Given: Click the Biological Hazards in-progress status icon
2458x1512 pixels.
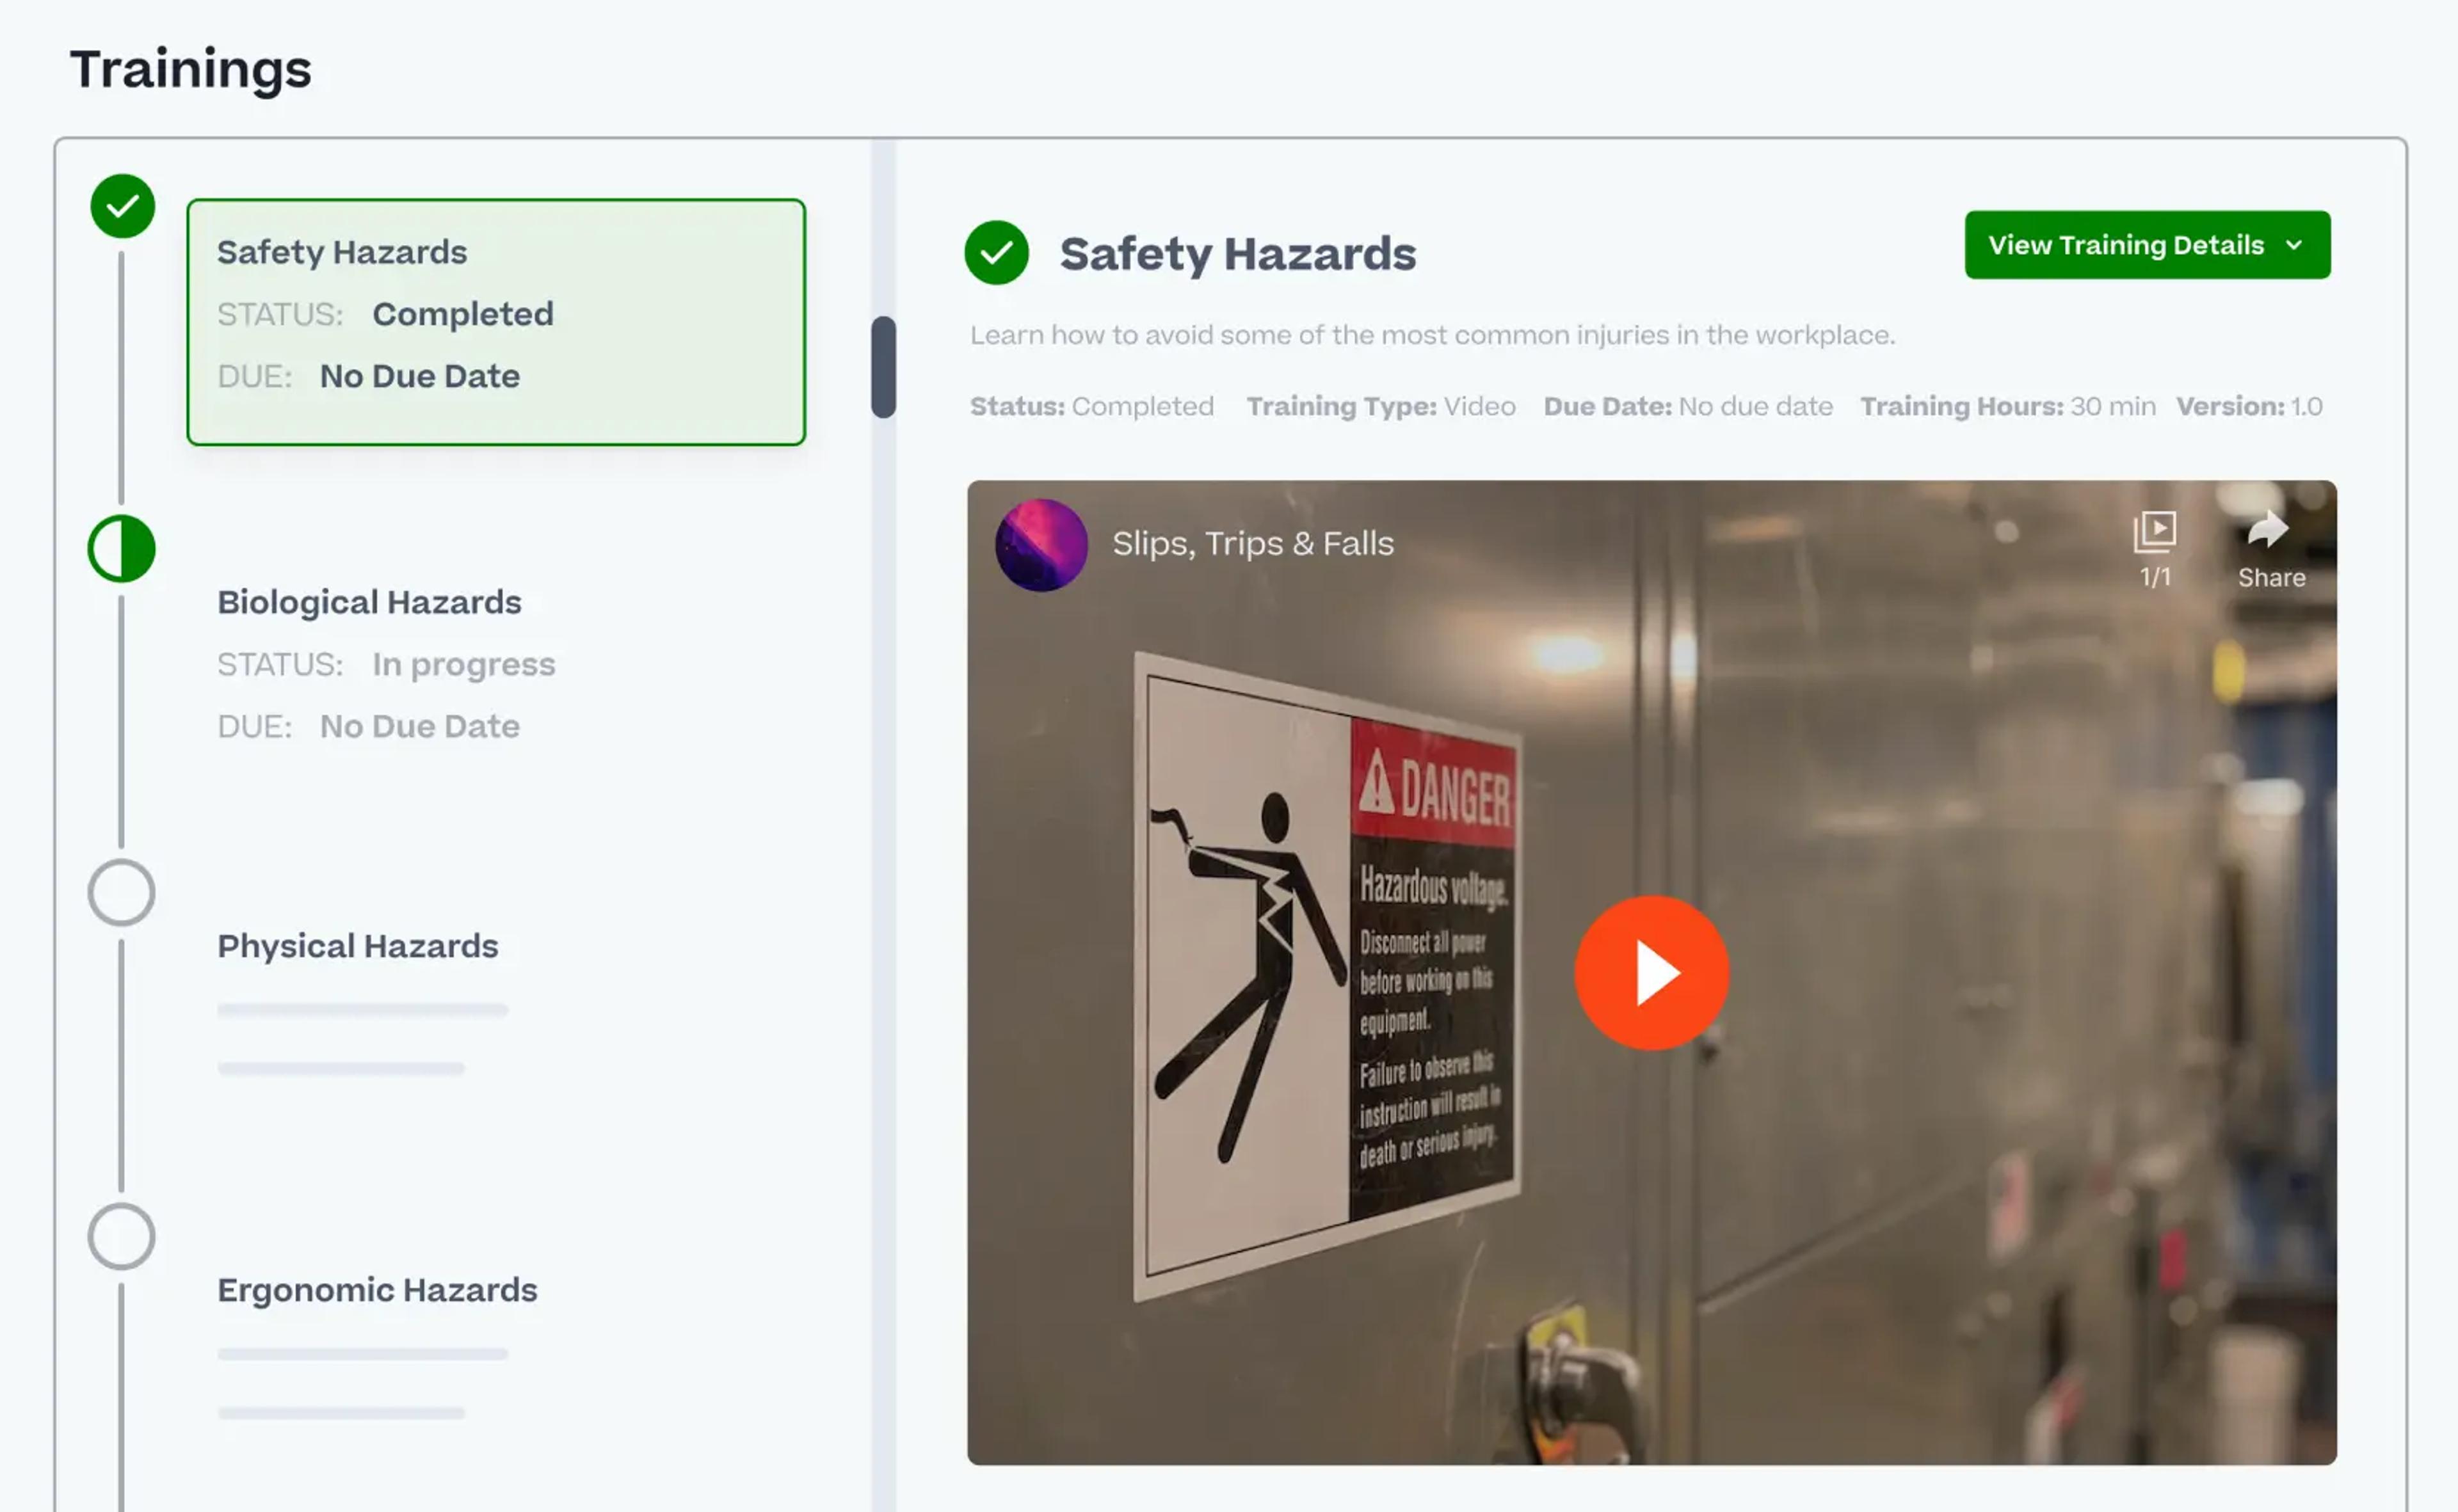Looking at the screenshot, I should (121, 546).
